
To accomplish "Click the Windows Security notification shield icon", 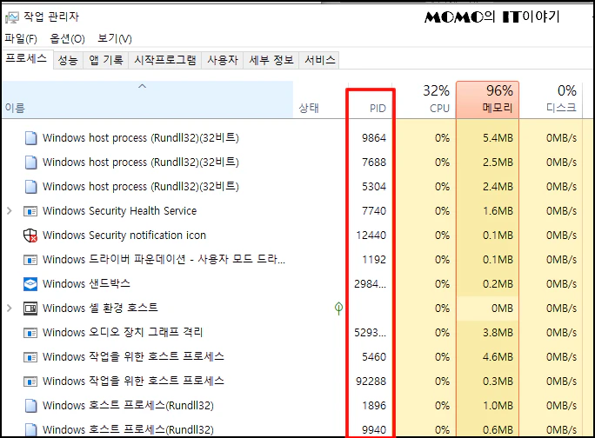I will click(30, 236).
